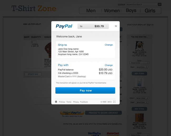Click the PayPal logo in dialog header
Image resolution: width=171 pixels, height=136 pixels.
[64, 26]
